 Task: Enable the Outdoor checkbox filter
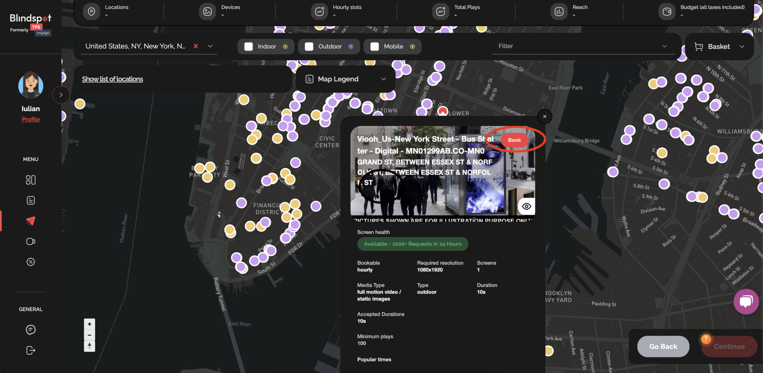[x=309, y=47]
